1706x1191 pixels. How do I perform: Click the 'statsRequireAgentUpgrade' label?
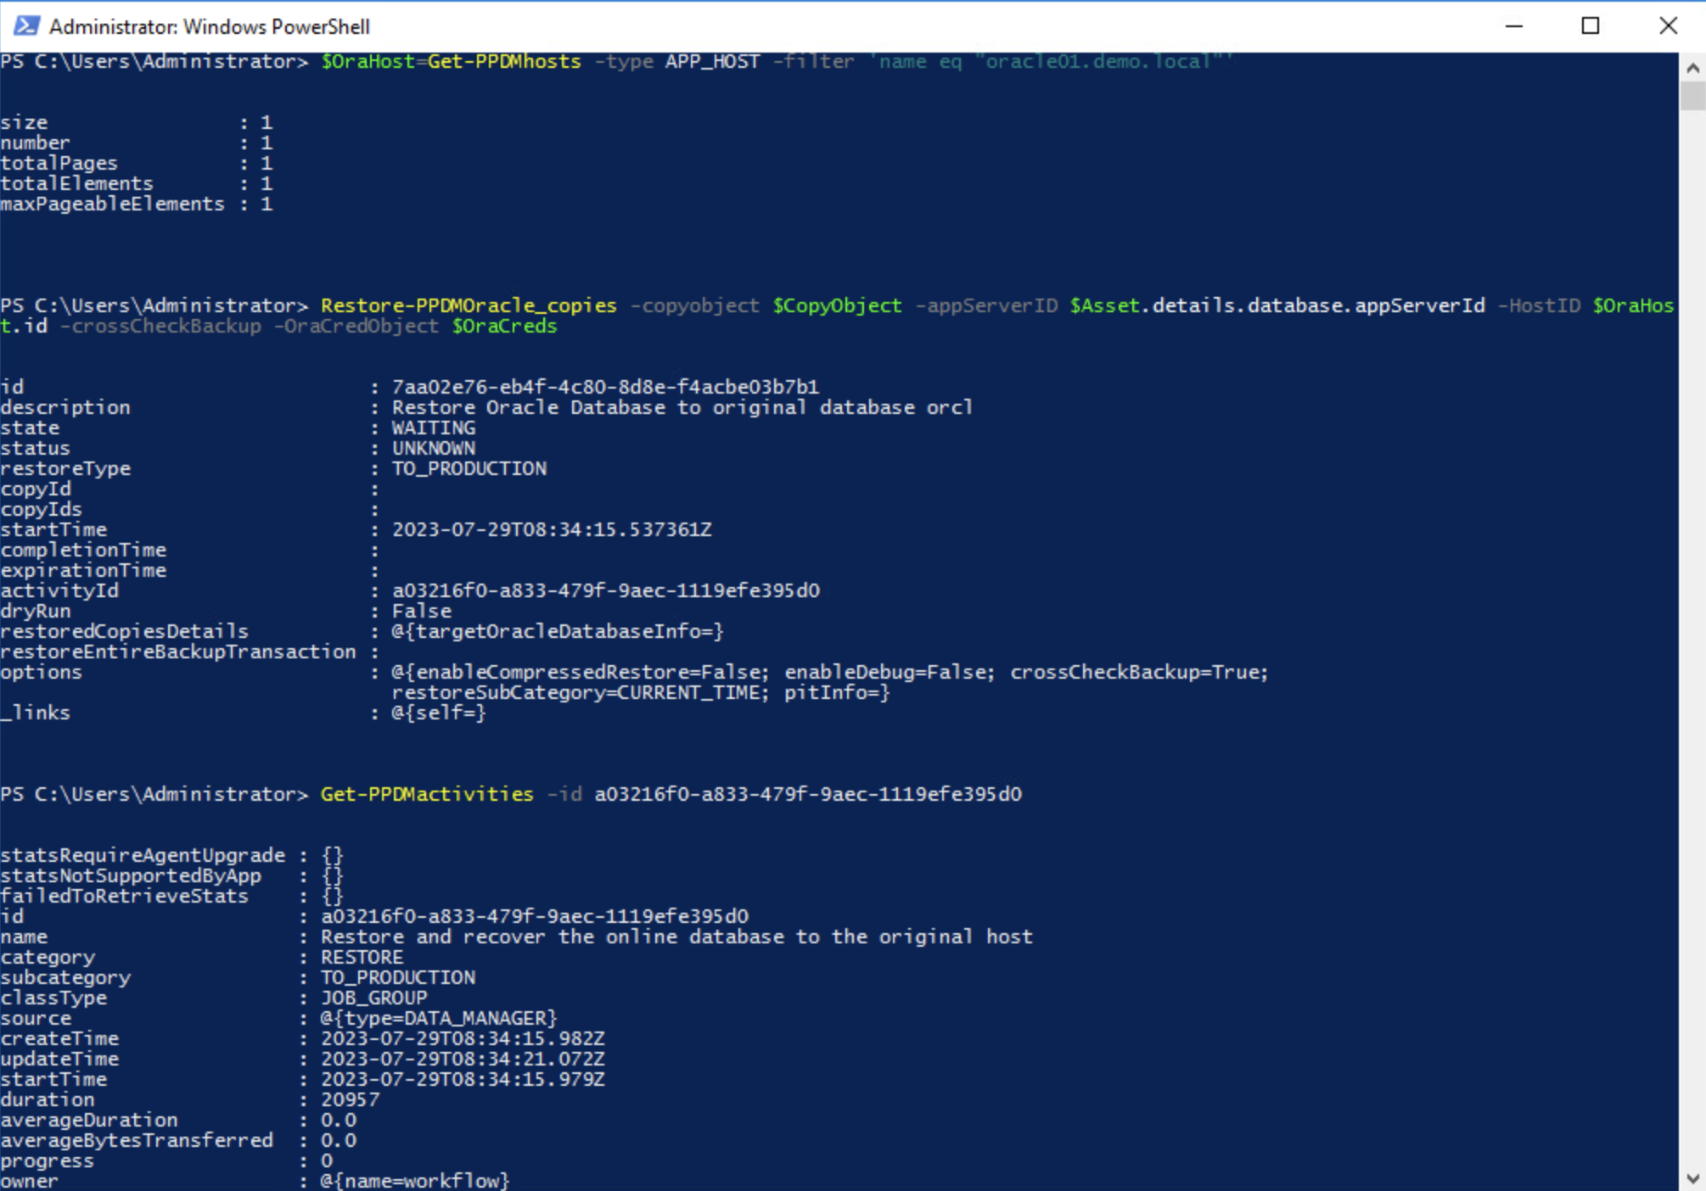[x=143, y=855]
